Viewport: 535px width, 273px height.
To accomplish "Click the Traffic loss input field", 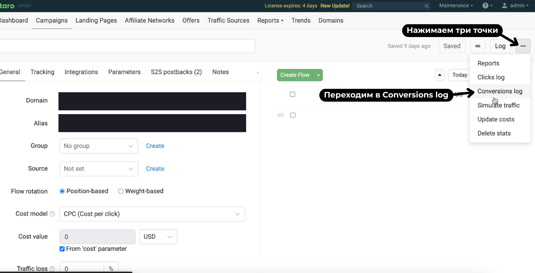I will click(82, 268).
